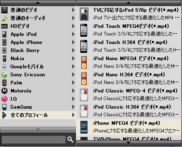Expand Black Berry submenu arrow
The height and width of the screenshot is (147, 182).
73,50
